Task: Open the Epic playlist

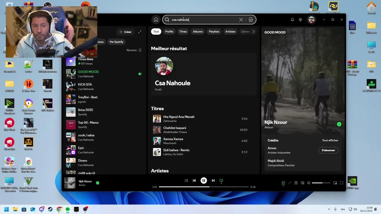Action: pos(104,150)
